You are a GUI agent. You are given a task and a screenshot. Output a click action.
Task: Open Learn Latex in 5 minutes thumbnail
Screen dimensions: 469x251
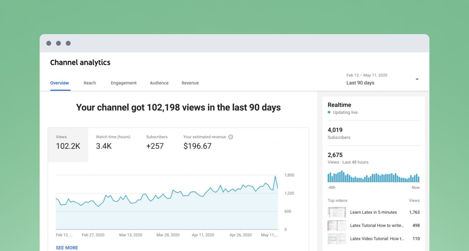(337, 212)
